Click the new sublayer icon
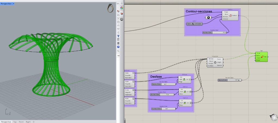278x123 pixels. [118, 15]
